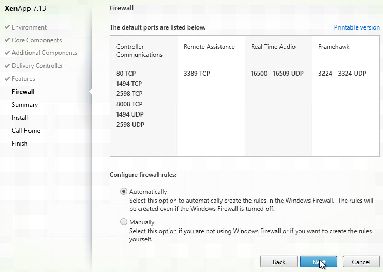Choose the Manually firewall option

point(124,222)
